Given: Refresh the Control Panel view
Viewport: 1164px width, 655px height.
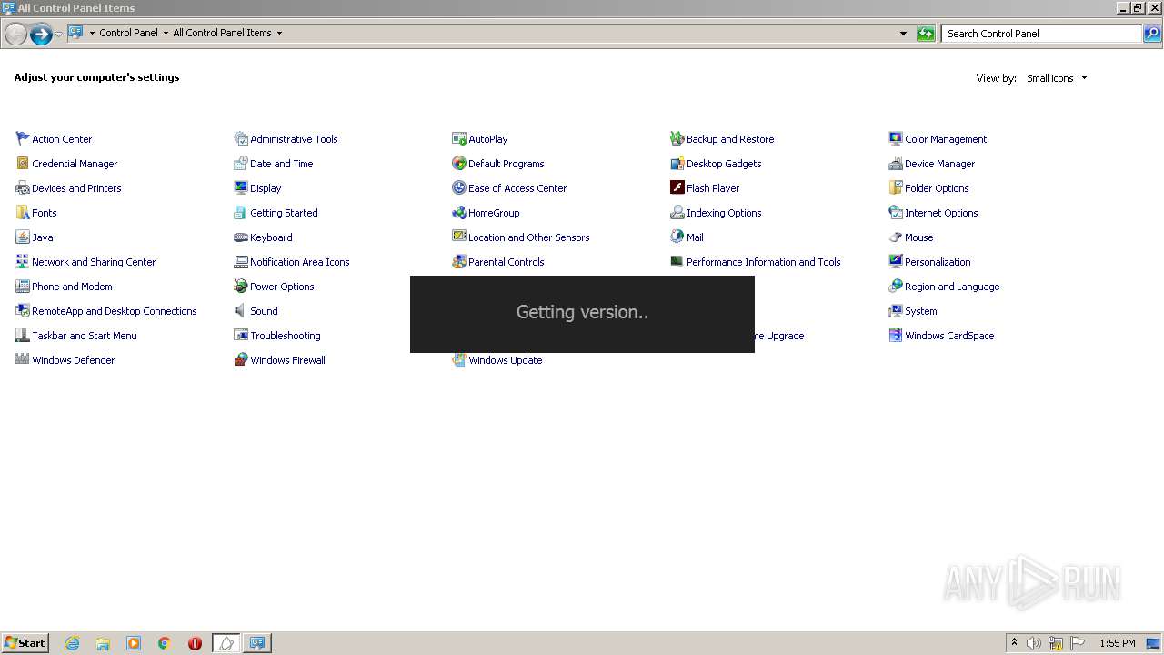Looking at the screenshot, I should [926, 34].
